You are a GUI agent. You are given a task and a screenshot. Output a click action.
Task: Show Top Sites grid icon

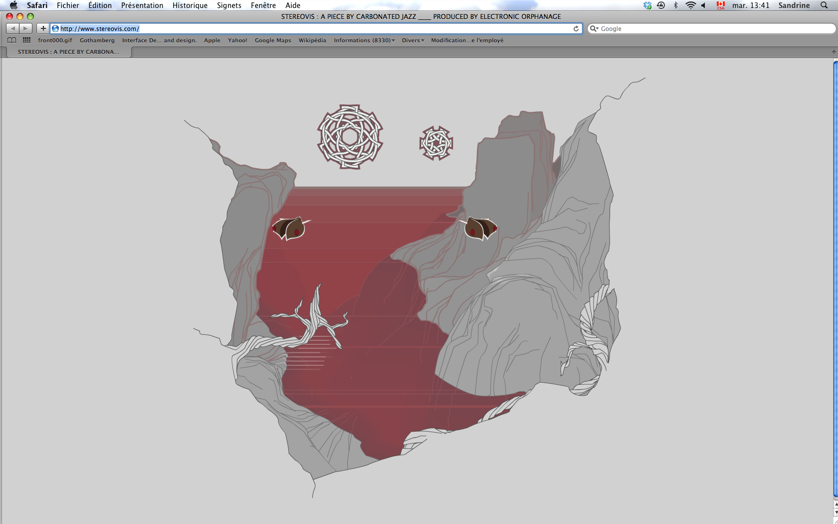coord(26,40)
